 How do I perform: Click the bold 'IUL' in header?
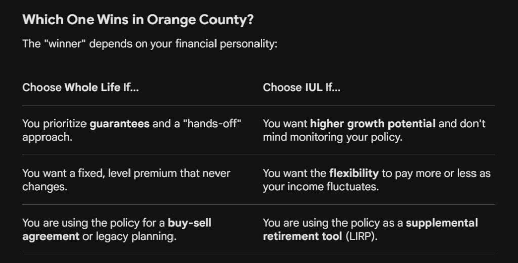tap(314, 87)
